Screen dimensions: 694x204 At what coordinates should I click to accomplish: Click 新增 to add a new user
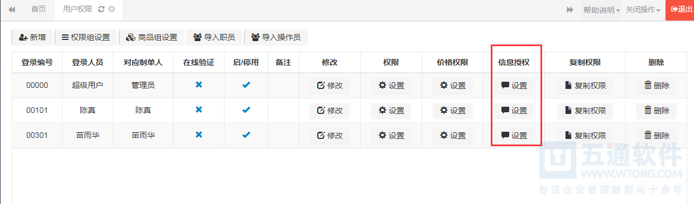(x=32, y=37)
